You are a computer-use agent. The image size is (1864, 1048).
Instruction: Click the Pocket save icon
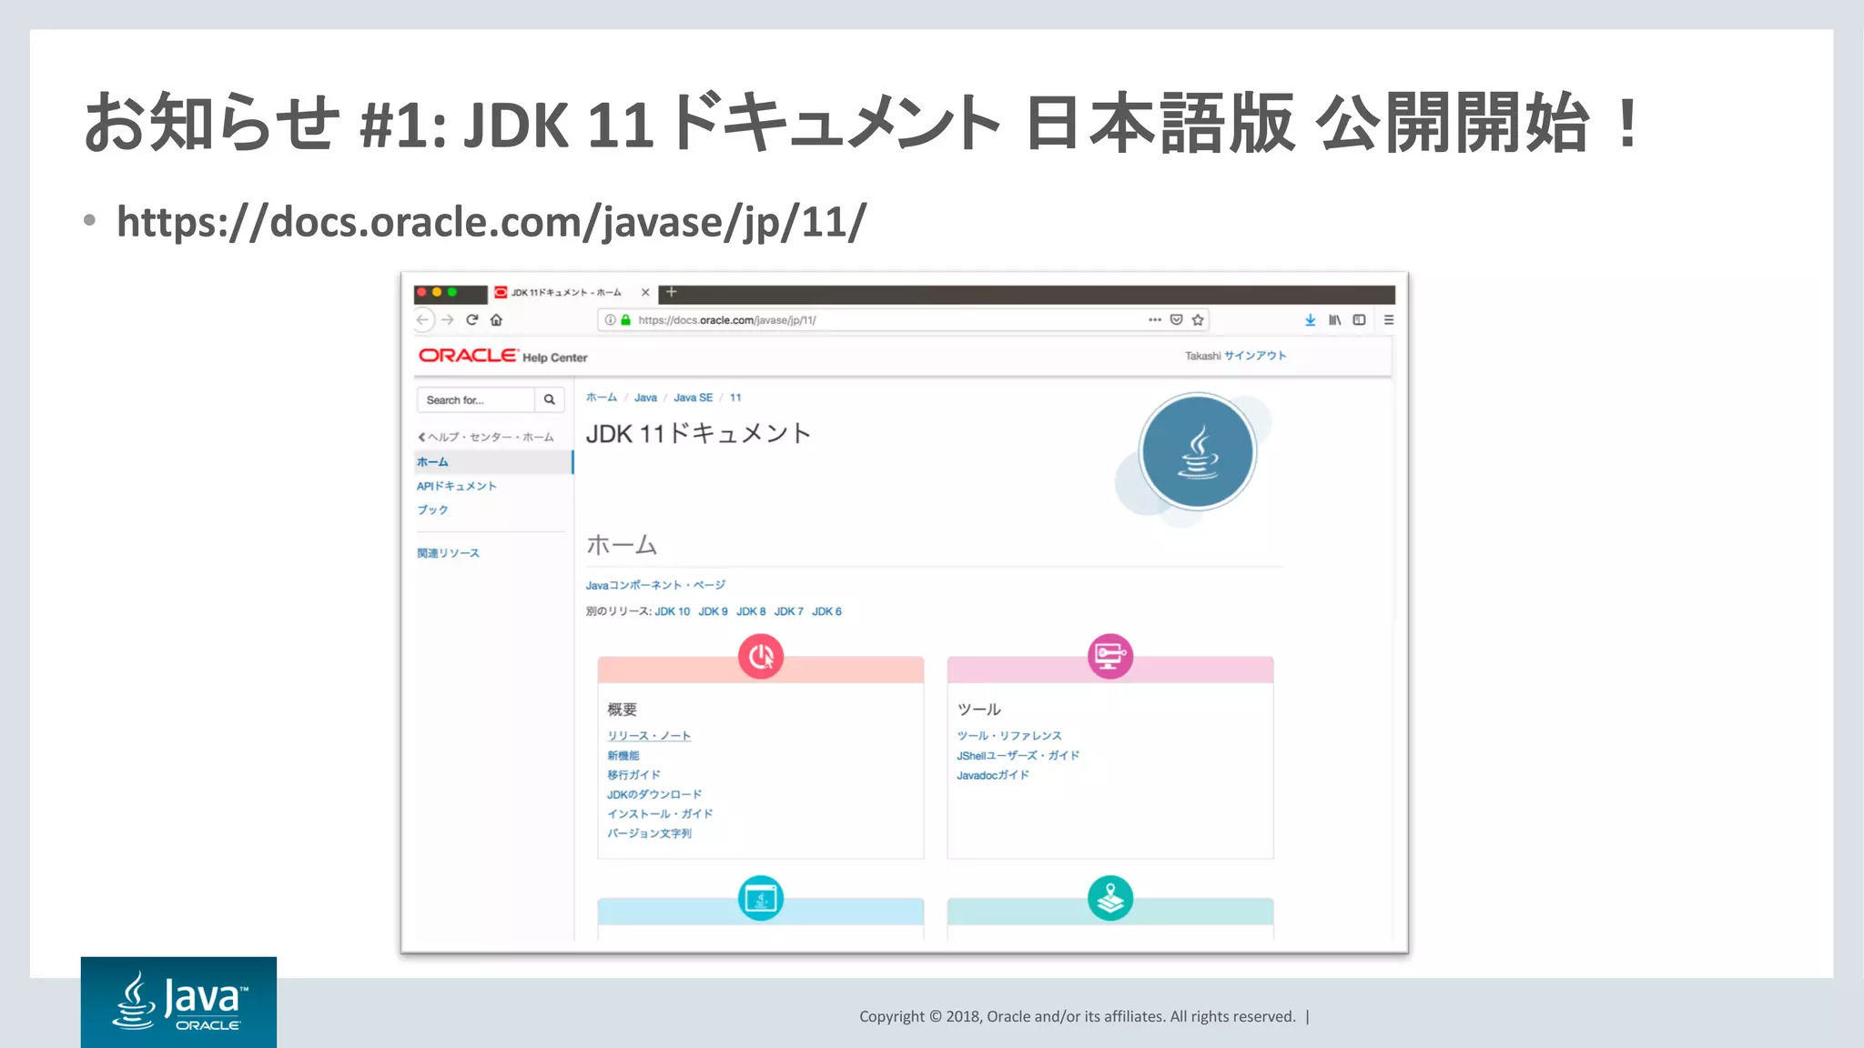(x=1176, y=319)
